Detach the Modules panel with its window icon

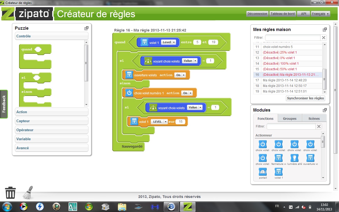(325, 110)
